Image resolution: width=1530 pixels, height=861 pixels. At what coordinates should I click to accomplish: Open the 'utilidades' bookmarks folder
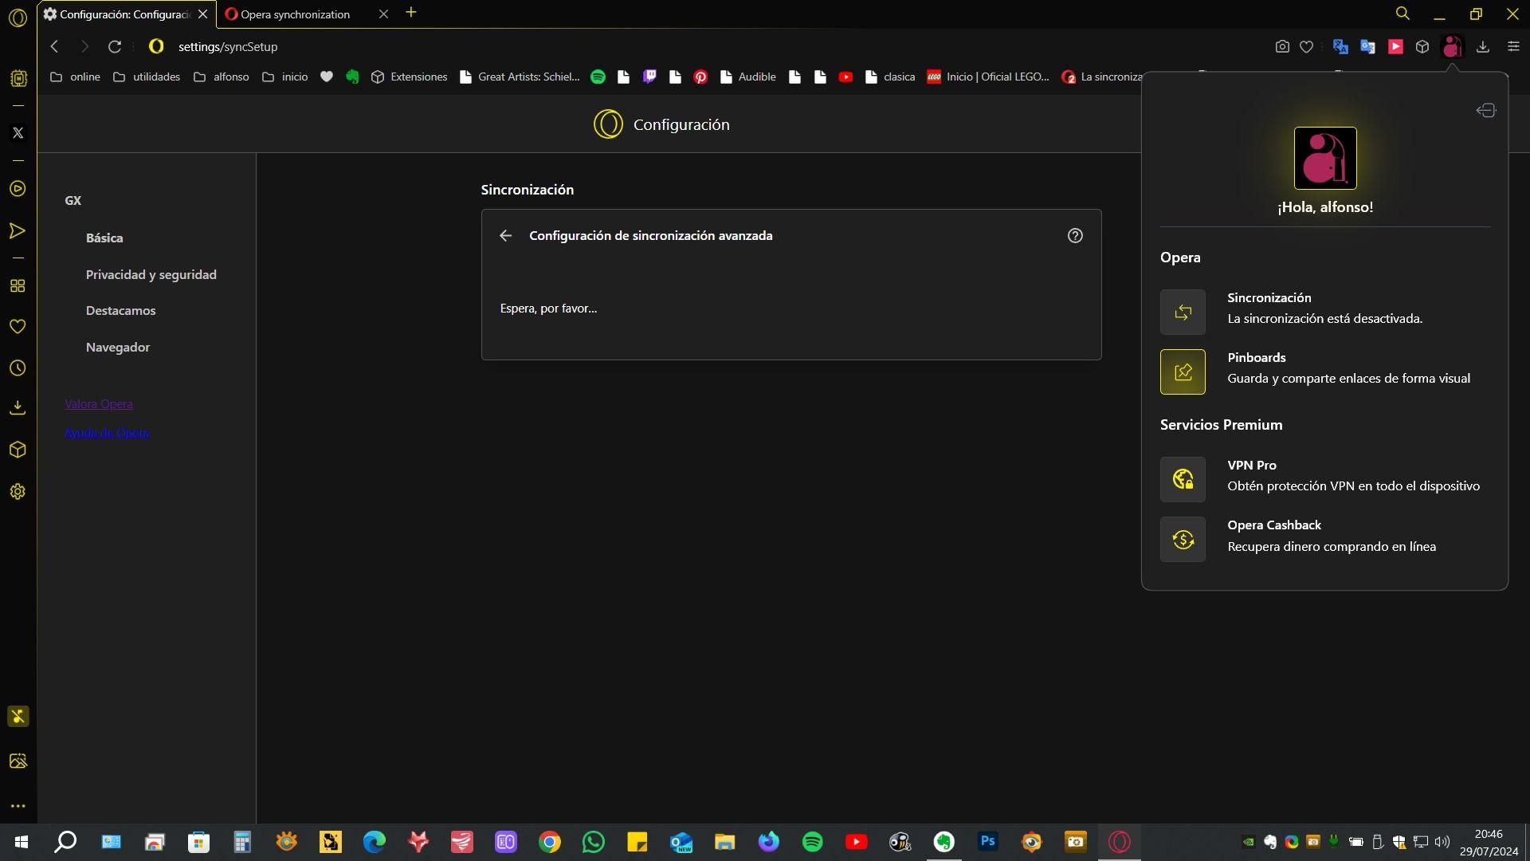pos(147,77)
